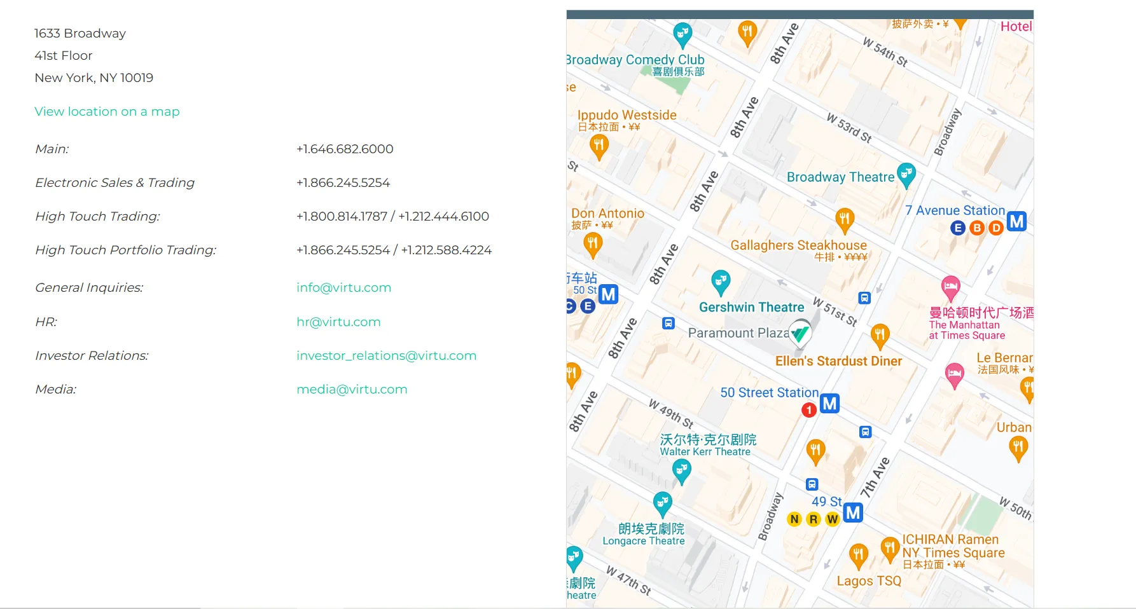Click the Gershwin Theatre map label

tap(752, 308)
